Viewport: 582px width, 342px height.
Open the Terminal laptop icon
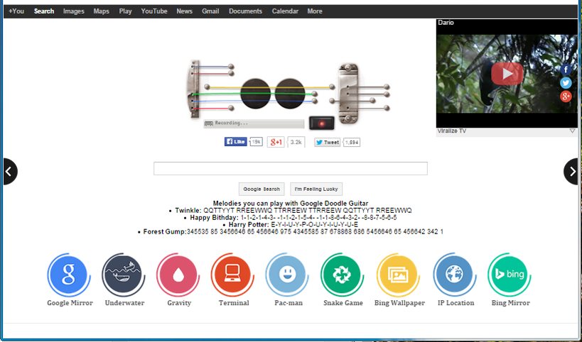(x=232, y=275)
